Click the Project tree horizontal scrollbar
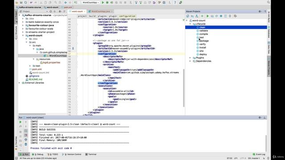This screenshot has height=160, width=285. (x=32, y=114)
